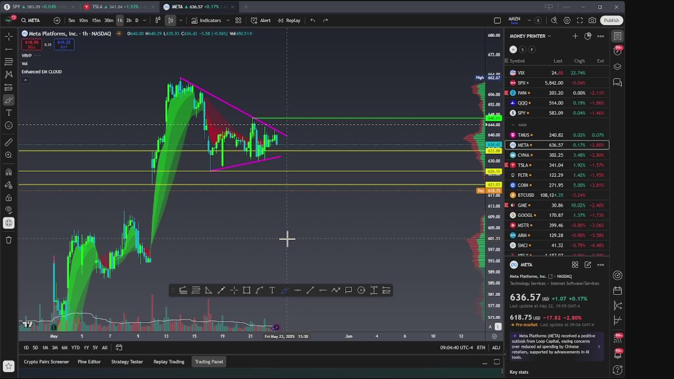Open the bar chart style icon in top toolbar
This screenshot has height=379, width=674.
[x=158, y=21]
